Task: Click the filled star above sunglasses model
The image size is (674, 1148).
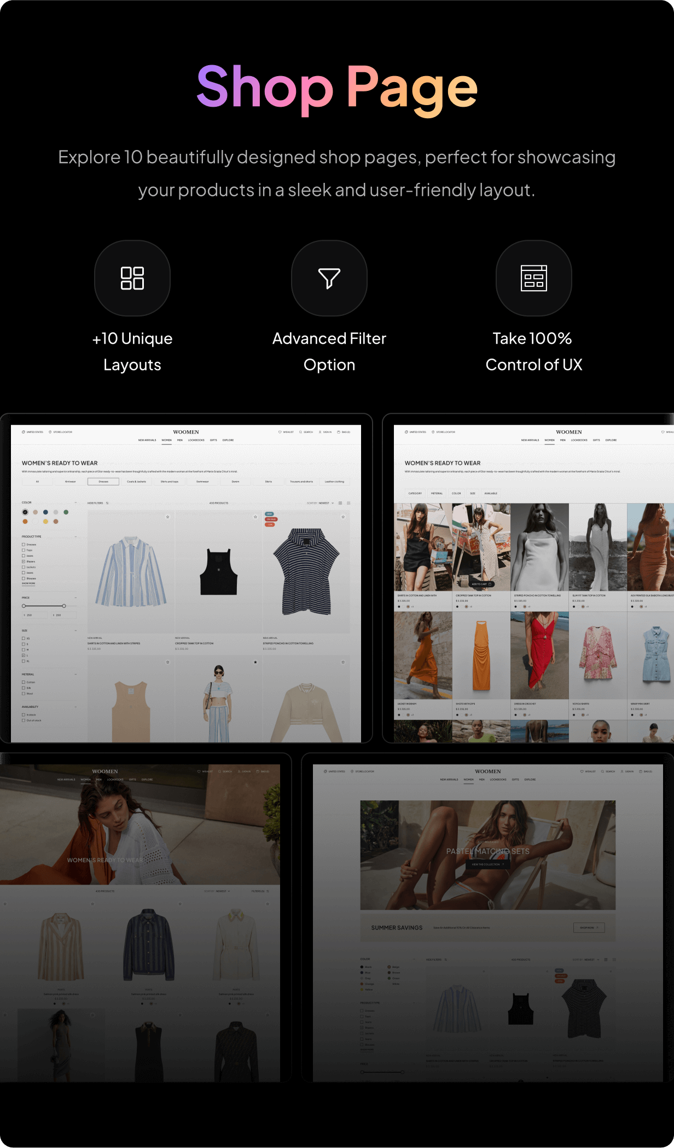Action: pyautogui.click(x=255, y=662)
